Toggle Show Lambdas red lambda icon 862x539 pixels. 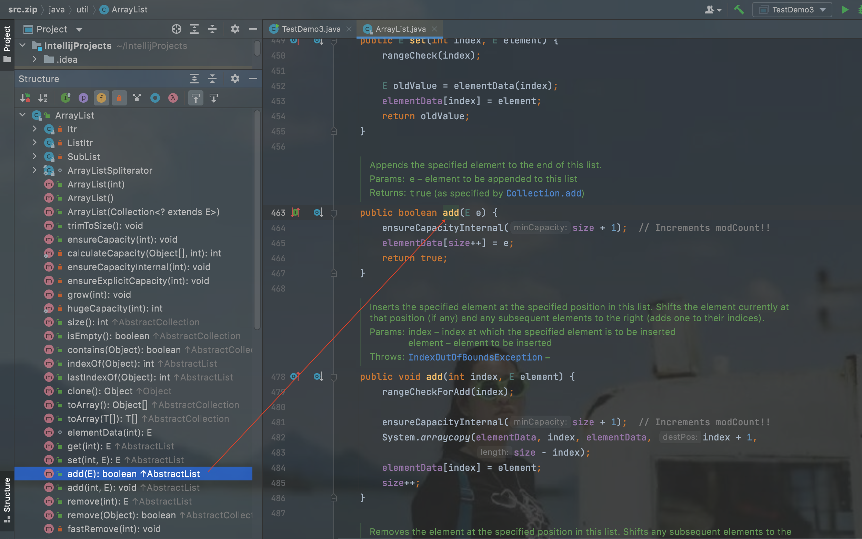click(x=173, y=98)
